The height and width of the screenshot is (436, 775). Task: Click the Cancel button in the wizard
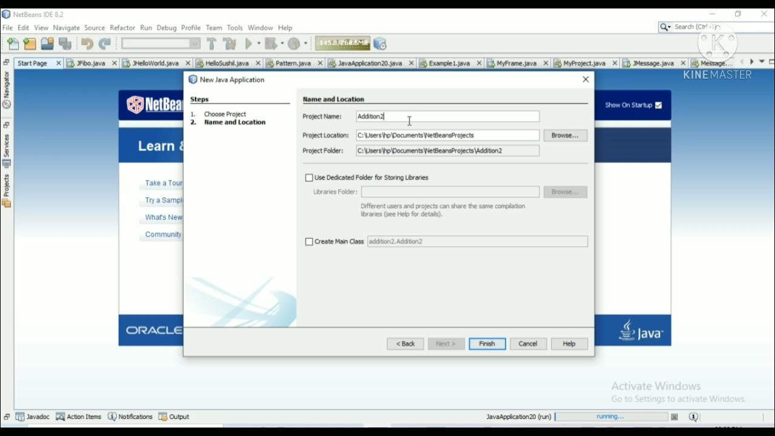tap(528, 343)
